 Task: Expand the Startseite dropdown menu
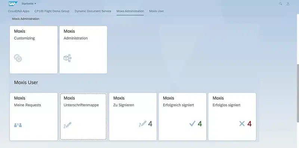coord(29,4)
